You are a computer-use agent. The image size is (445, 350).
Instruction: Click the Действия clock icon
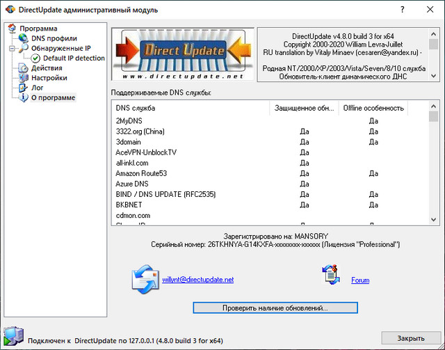point(23,68)
